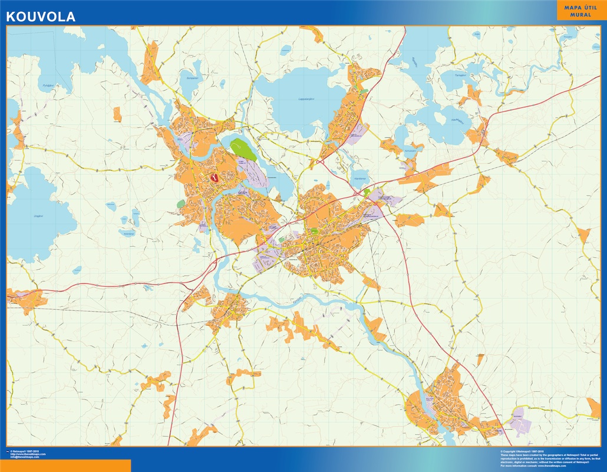This screenshot has width=607, height=472.
Task: Click the KOUVOLA title in the header
Action: point(41,17)
